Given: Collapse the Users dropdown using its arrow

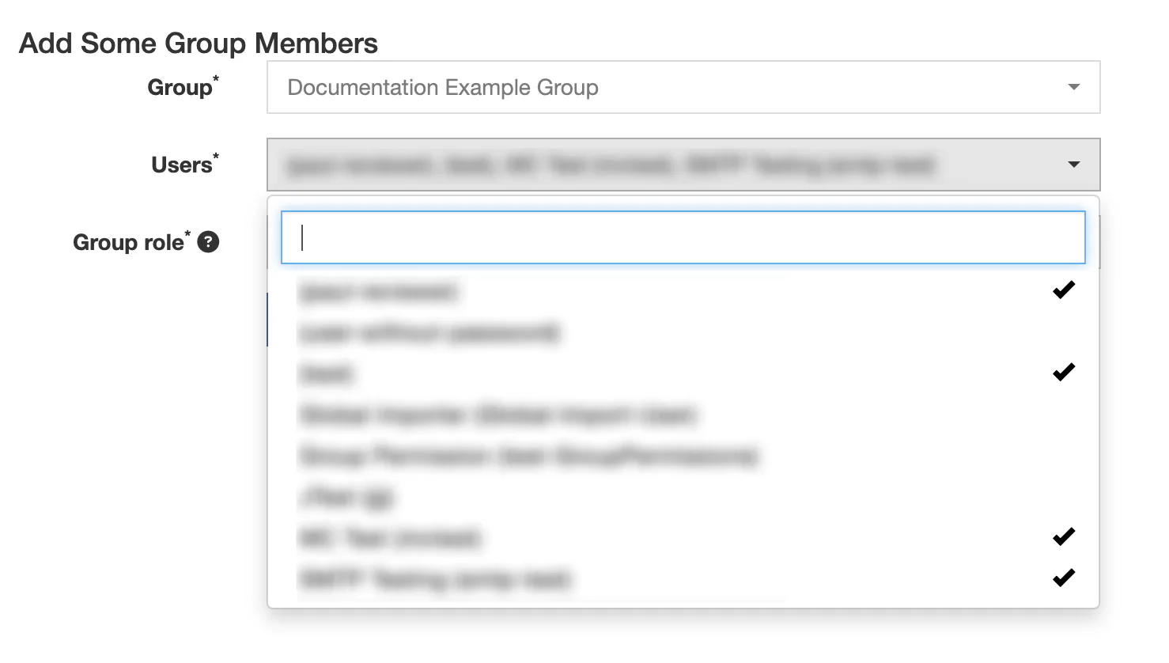Looking at the screenshot, I should click(x=1073, y=165).
